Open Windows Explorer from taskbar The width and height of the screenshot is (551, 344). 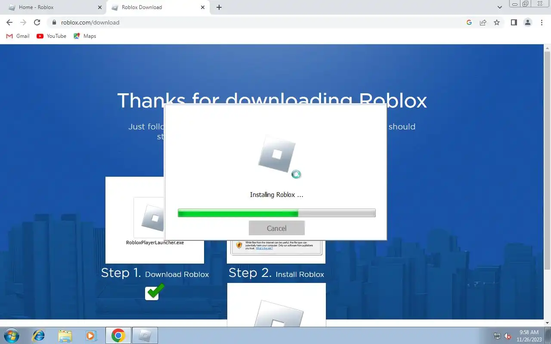65,335
